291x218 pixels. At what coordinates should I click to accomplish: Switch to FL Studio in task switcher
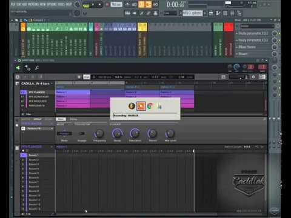pos(132,106)
